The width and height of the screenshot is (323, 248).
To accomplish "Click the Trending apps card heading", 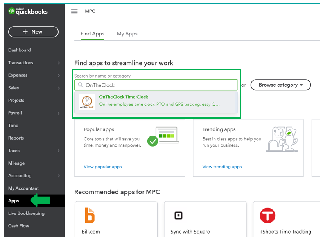I will pyautogui.click(x=219, y=129).
